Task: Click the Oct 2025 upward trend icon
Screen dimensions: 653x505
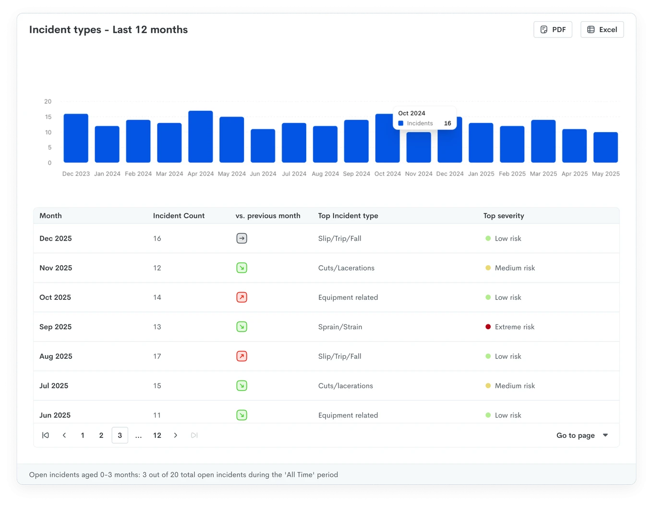Action: (242, 297)
